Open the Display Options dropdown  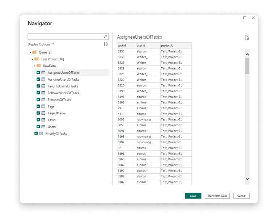click(x=41, y=44)
